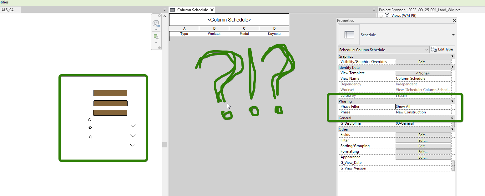Collapse the Phasing section header
The width and height of the screenshot is (485, 196).
[x=452, y=101]
